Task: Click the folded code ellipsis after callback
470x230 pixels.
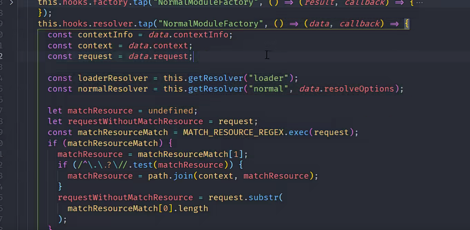Action: (420, 3)
